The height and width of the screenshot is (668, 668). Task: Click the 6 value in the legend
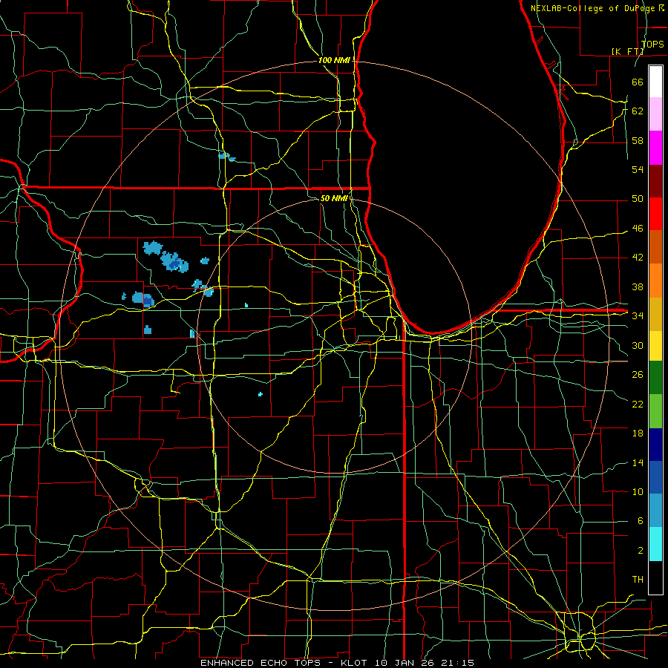tap(641, 521)
